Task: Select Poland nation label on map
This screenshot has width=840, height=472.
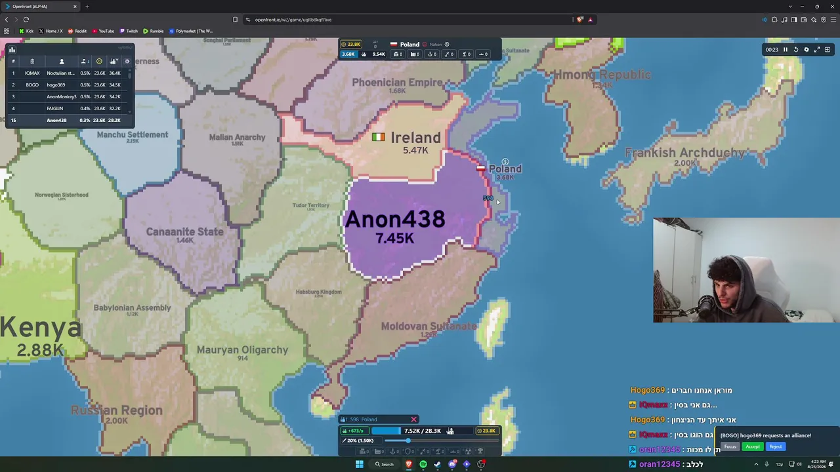Action: pos(505,169)
